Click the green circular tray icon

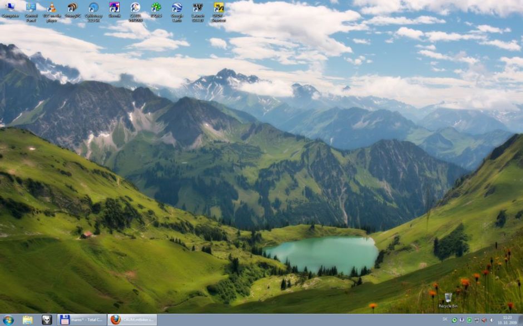point(455,320)
